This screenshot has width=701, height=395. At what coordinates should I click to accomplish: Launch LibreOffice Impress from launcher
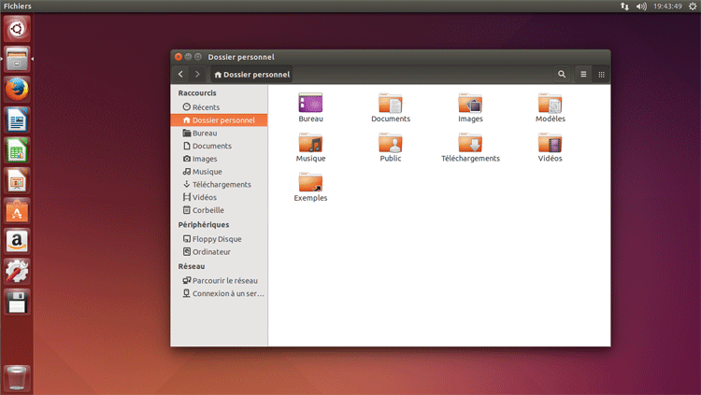click(x=17, y=180)
